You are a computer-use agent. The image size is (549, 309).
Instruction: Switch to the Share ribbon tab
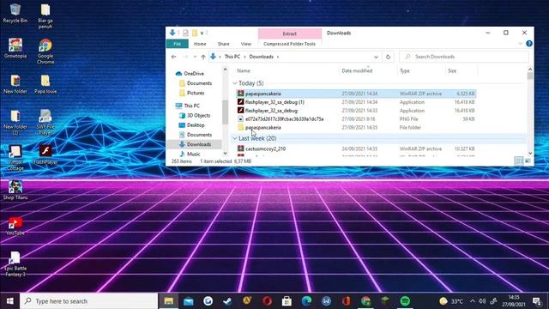click(223, 44)
